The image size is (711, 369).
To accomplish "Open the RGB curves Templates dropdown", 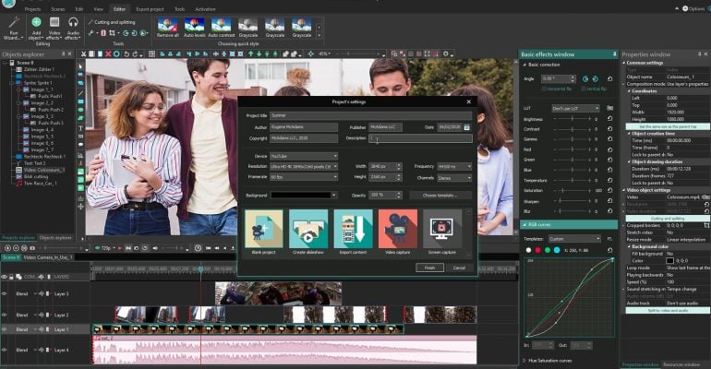I will pos(574,239).
